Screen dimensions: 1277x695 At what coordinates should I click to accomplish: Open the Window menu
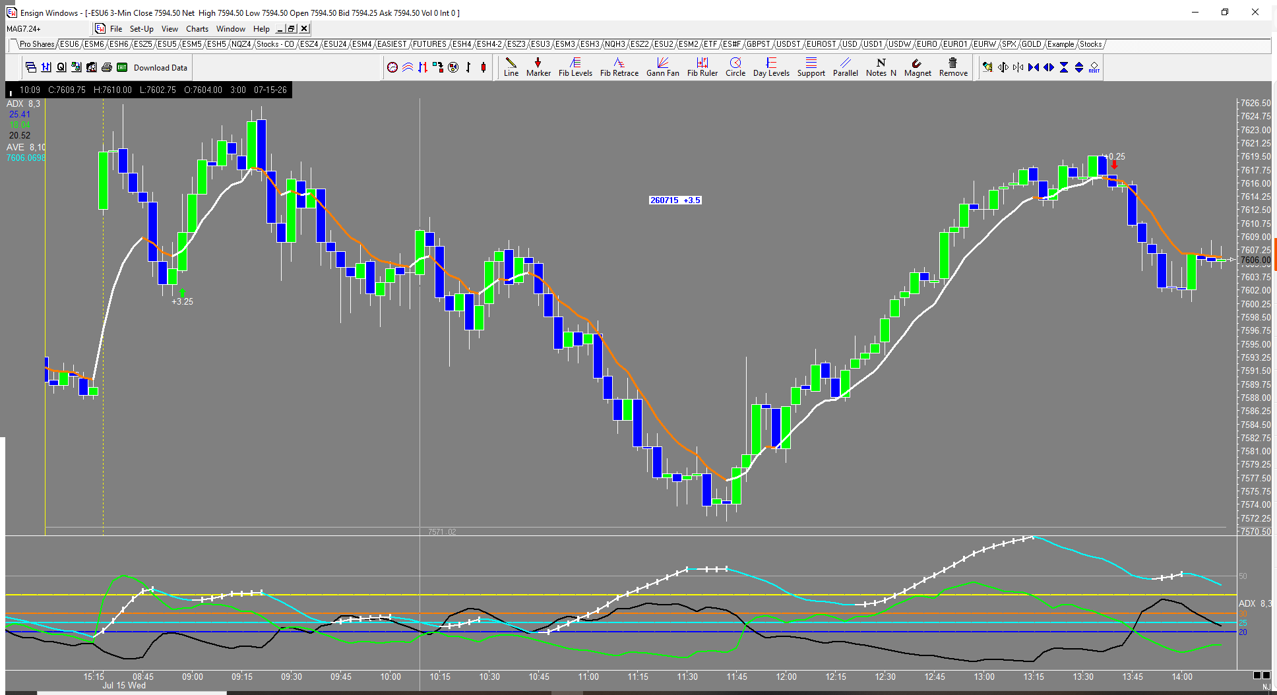point(231,29)
